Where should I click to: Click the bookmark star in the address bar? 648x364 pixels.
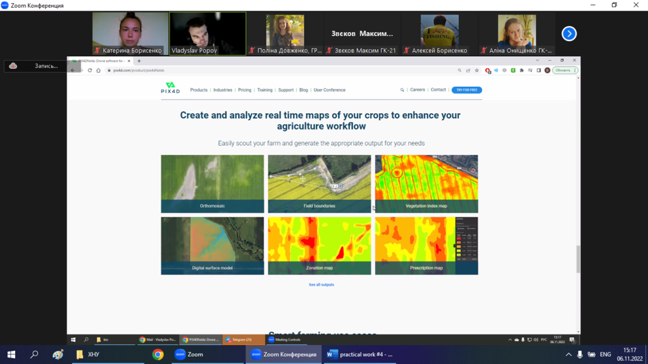point(477,71)
